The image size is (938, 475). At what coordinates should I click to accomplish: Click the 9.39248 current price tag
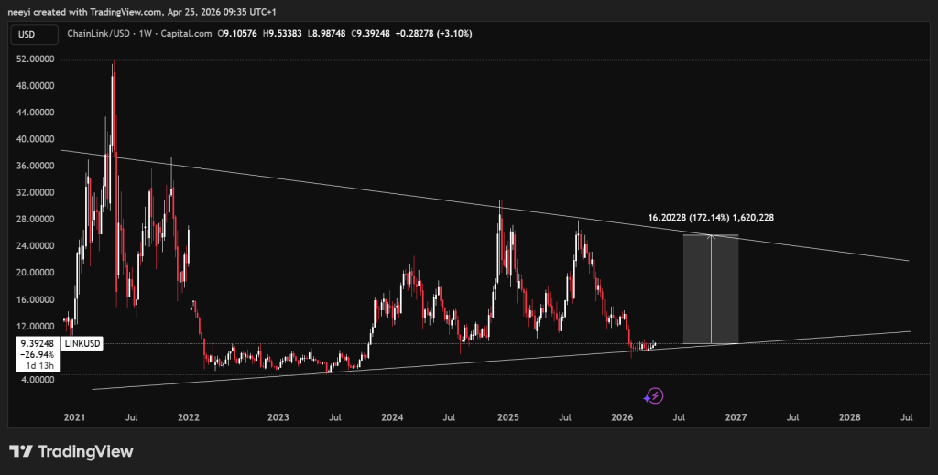click(35, 343)
